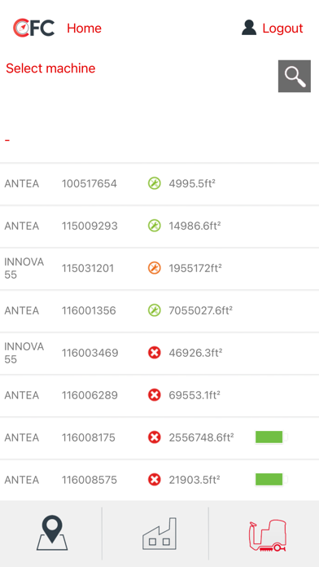Screen dimensions: 319x567
Task: Click the 2556748.6ft² area value
Action: (201, 437)
